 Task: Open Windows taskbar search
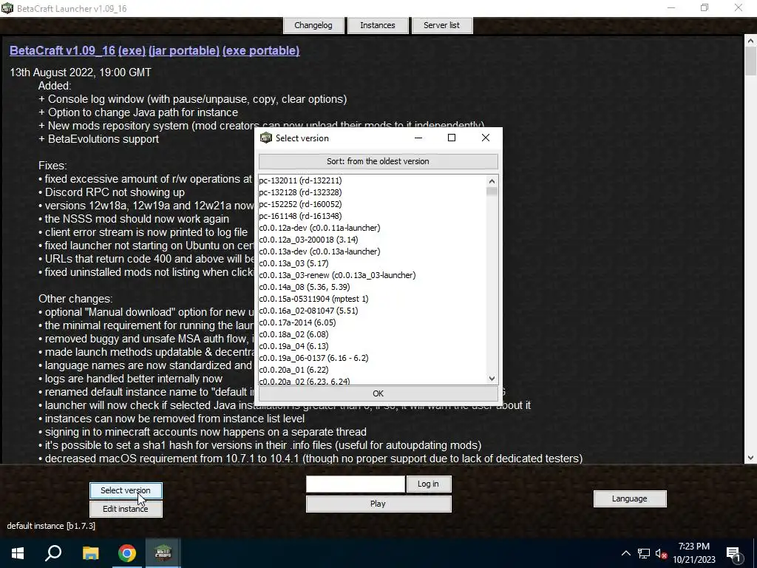click(x=53, y=553)
